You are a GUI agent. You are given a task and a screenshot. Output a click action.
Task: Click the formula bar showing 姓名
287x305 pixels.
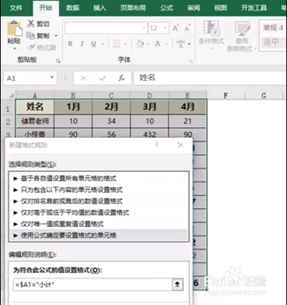pos(209,78)
